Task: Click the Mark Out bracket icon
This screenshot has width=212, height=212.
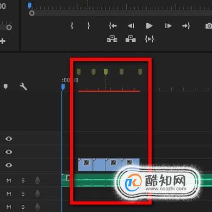Action: (89, 26)
